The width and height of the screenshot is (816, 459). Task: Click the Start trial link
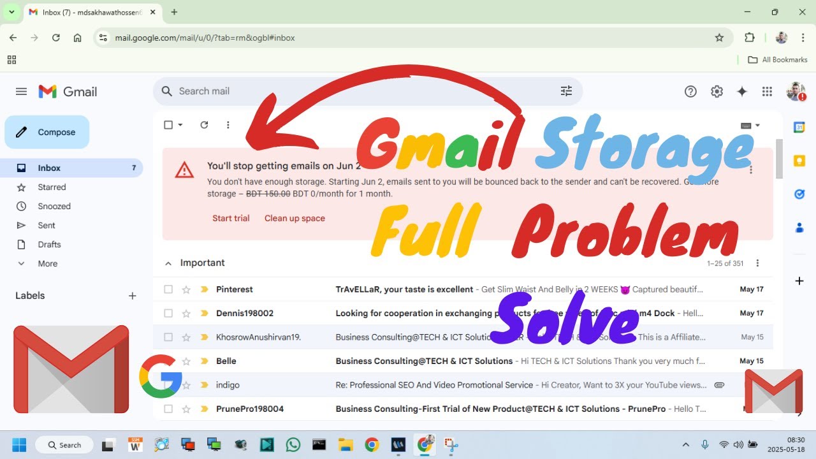231,218
